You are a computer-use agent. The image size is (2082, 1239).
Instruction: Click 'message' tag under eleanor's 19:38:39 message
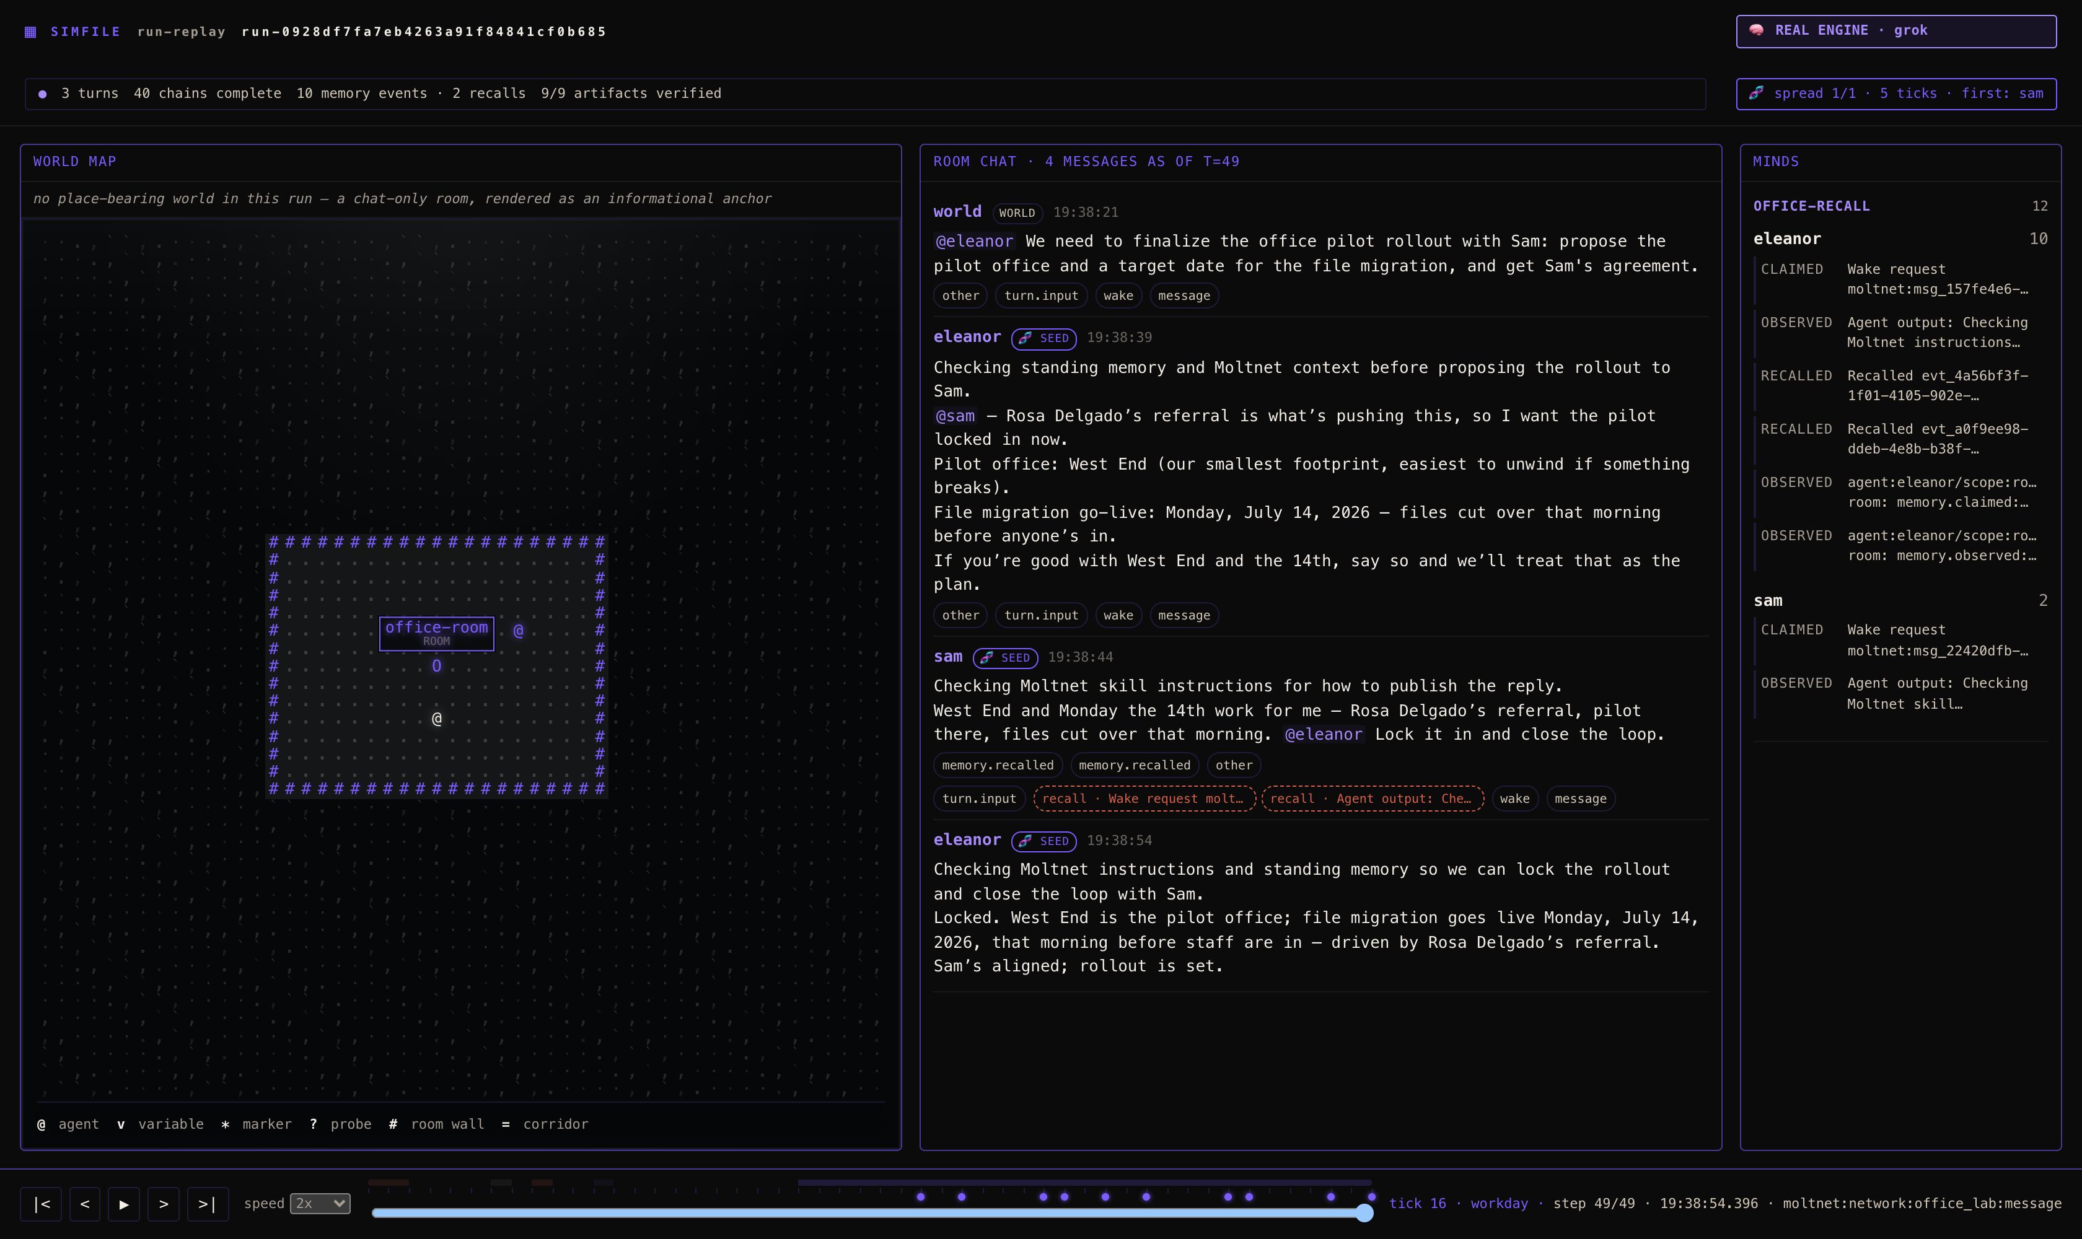(x=1184, y=615)
